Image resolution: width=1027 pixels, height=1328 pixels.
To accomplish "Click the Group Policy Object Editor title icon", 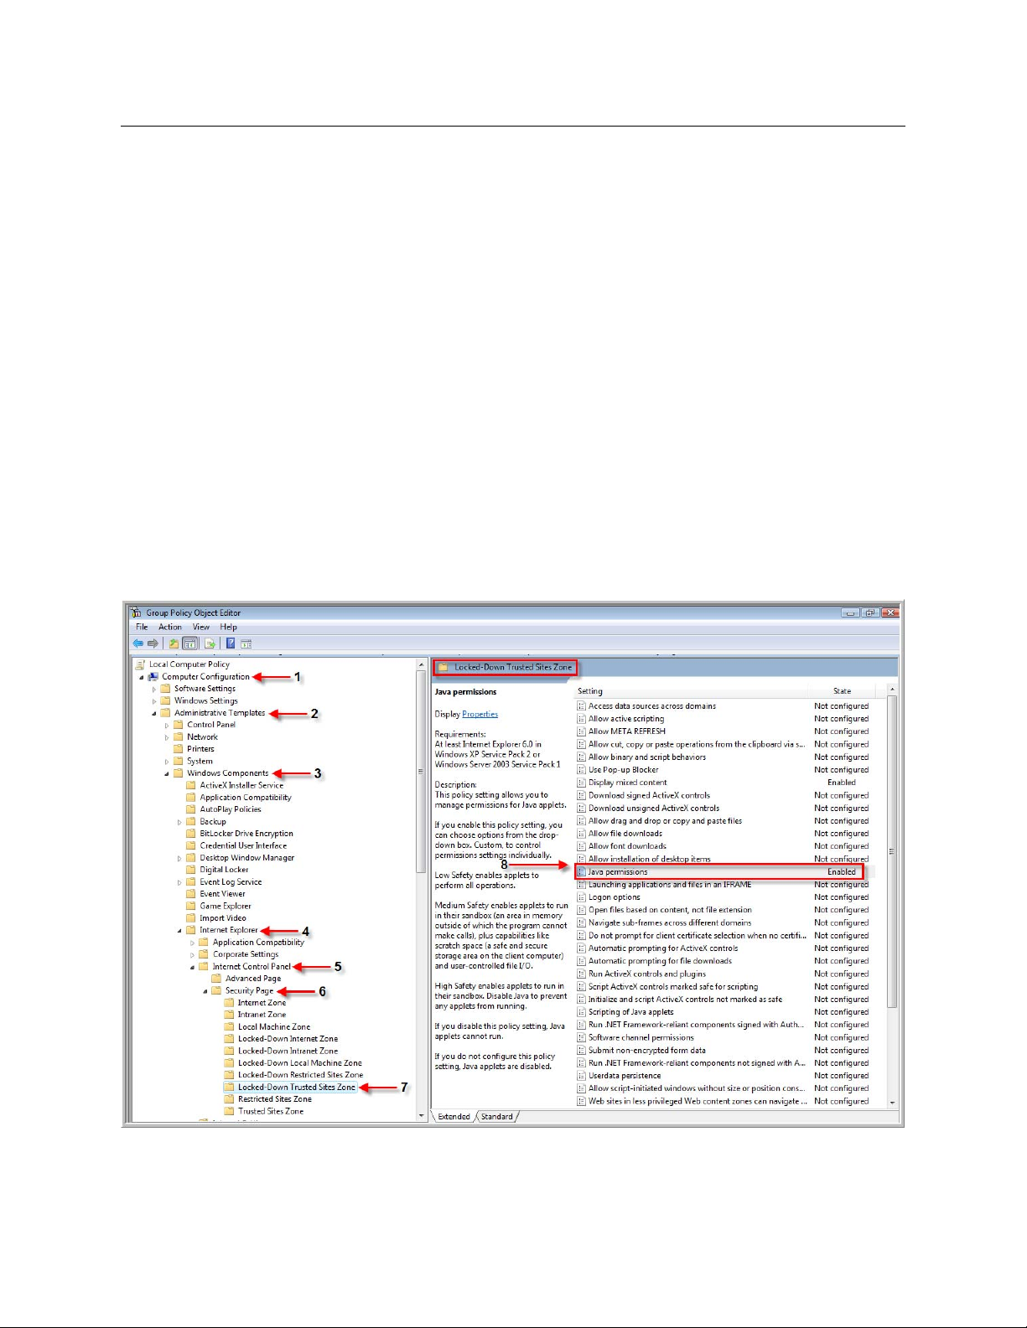I will pyautogui.click(x=137, y=612).
